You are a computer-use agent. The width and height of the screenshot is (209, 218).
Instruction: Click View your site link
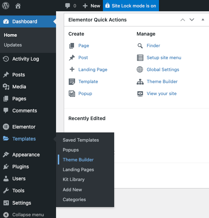click(x=161, y=94)
